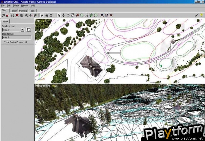Screen dimensions: 205x141
Task: Open the Help menu
Action: click(33, 6)
